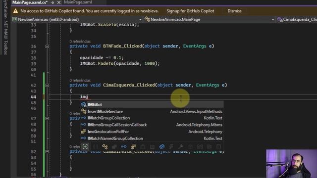317x178 pixels.
Task: Pick IMatchNamedGroupCollection from suggestions
Action: pos(152,138)
